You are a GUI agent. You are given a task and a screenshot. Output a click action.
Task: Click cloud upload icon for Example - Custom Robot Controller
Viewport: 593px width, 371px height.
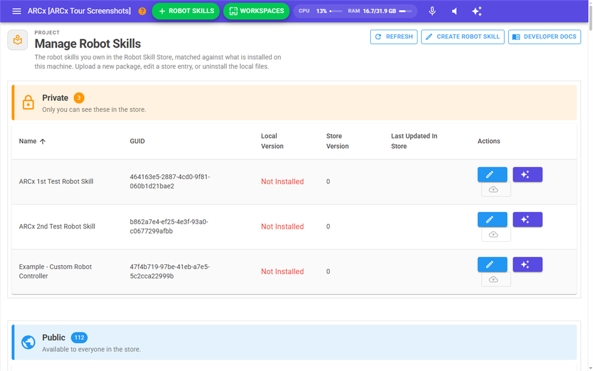click(x=496, y=279)
